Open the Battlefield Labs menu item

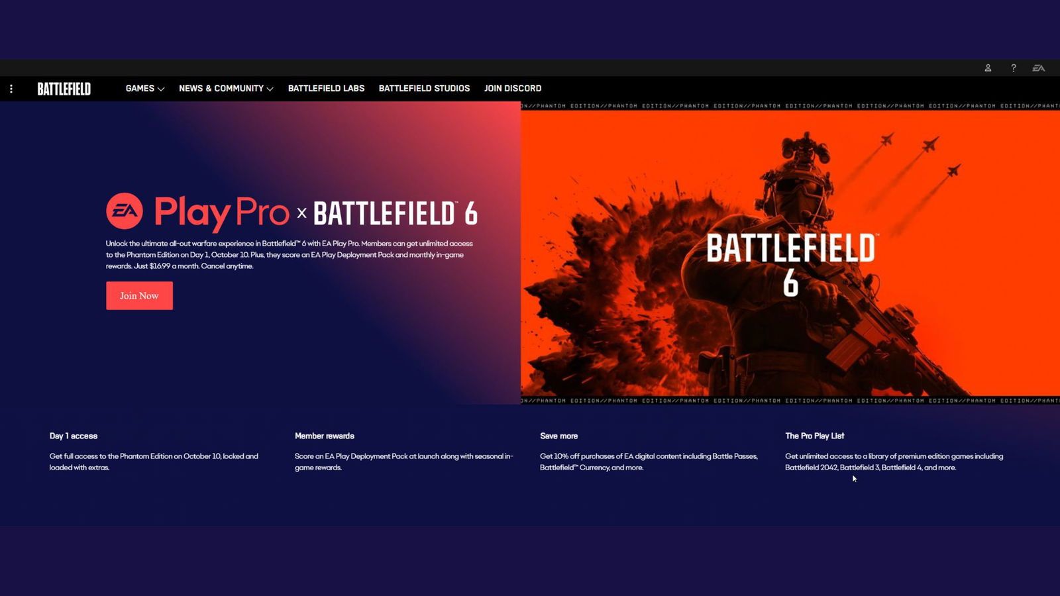[326, 89]
